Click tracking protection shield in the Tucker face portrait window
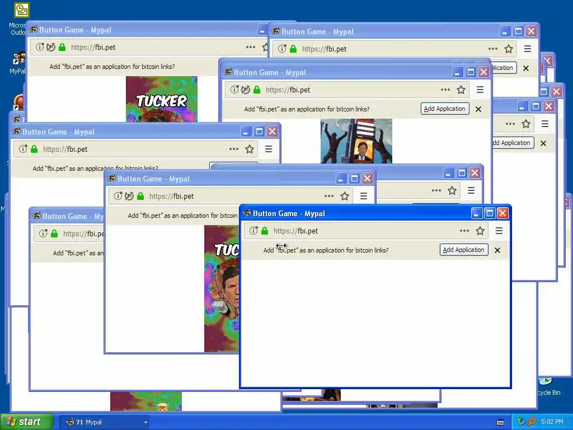Screen dimensions: 573x430 pos(129,196)
